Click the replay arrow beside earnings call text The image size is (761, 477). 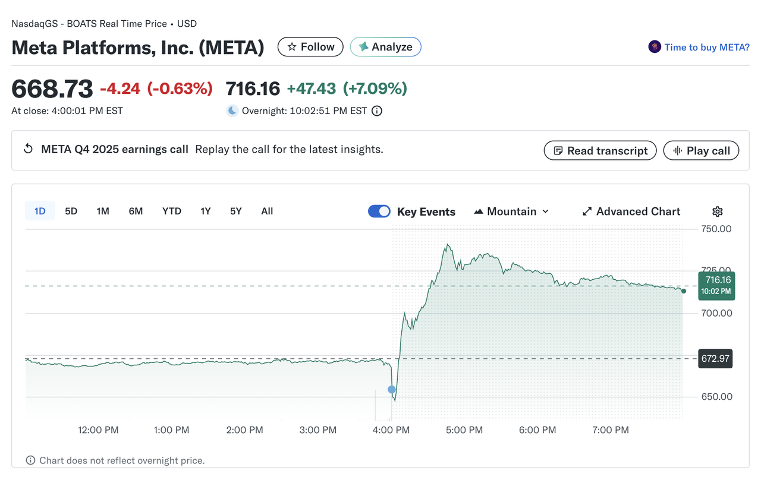coord(28,149)
